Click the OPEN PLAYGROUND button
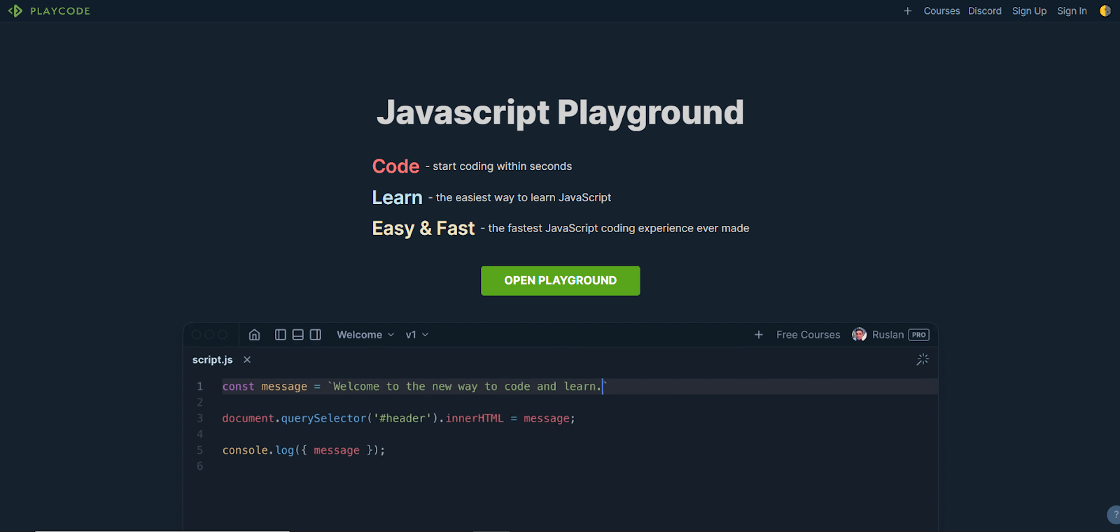Viewport: 1120px width, 532px height. pos(560,280)
